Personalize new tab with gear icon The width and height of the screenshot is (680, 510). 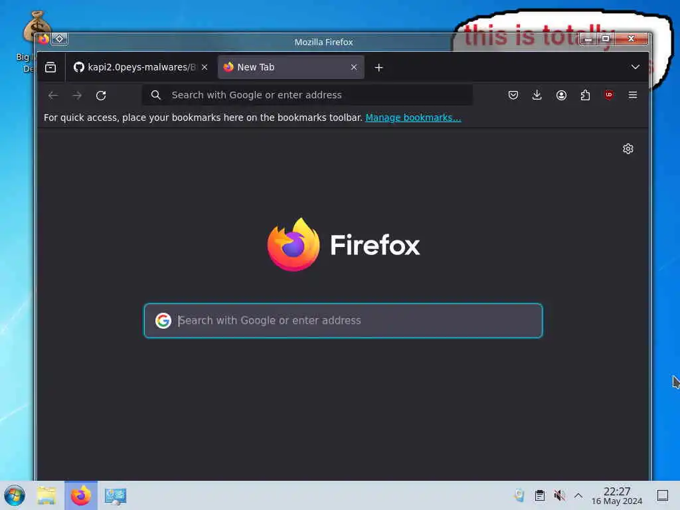628,149
